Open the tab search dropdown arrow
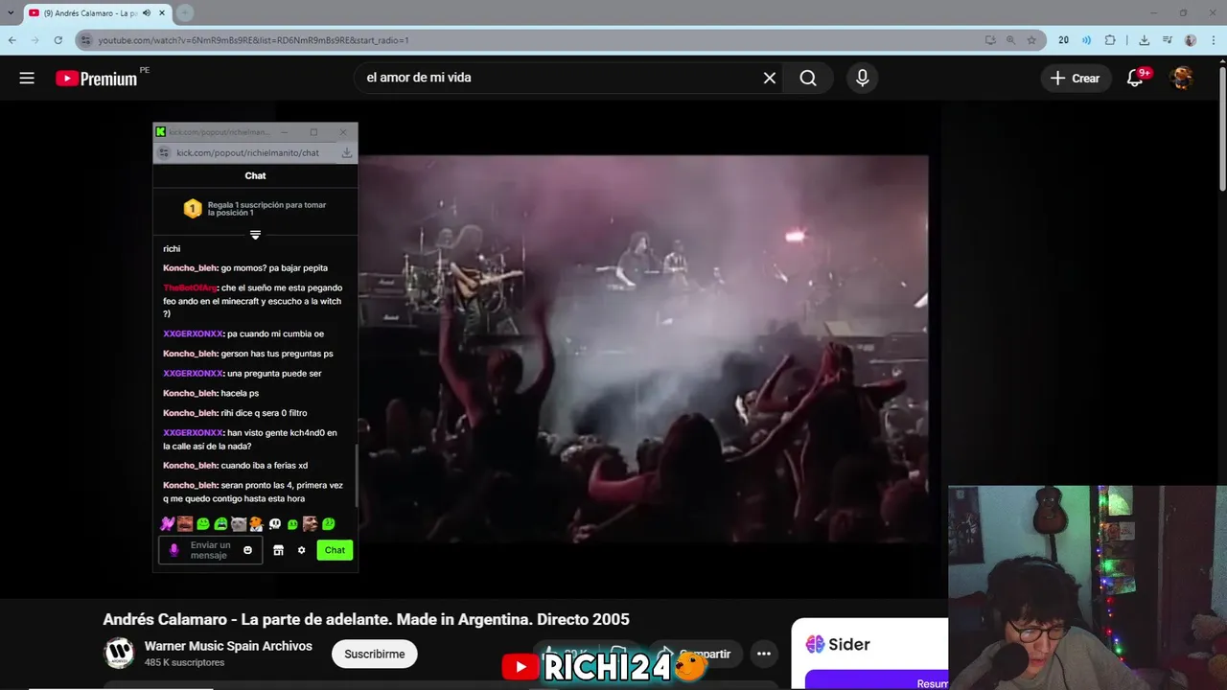The image size is (1227, 690). 11,12
